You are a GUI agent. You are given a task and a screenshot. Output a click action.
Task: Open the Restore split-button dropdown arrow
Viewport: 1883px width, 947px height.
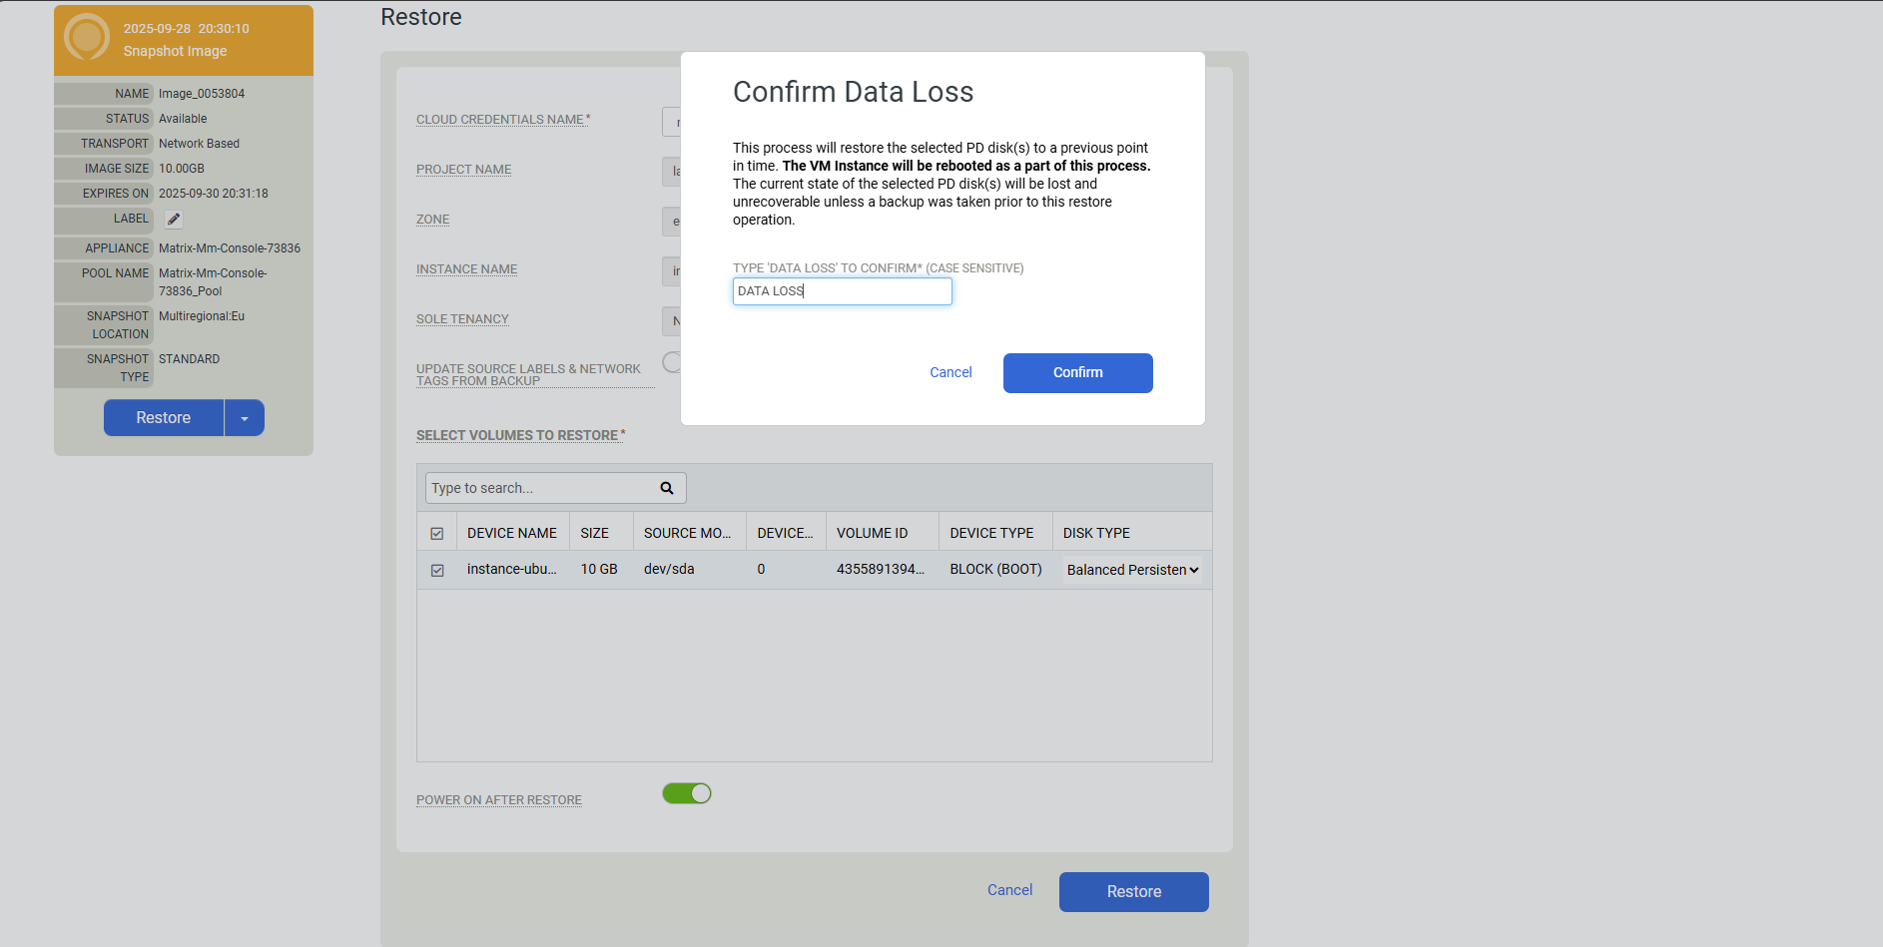[245, 418]
